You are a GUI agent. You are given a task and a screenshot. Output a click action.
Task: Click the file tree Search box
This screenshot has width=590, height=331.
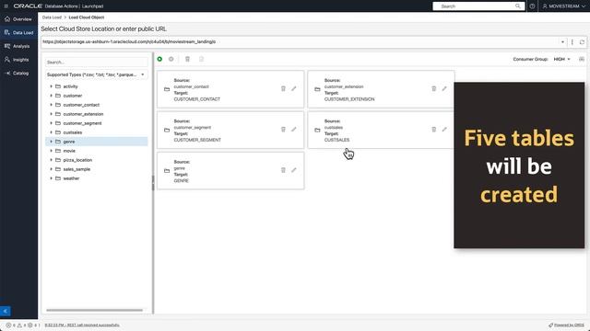click(x=97, y=62)
